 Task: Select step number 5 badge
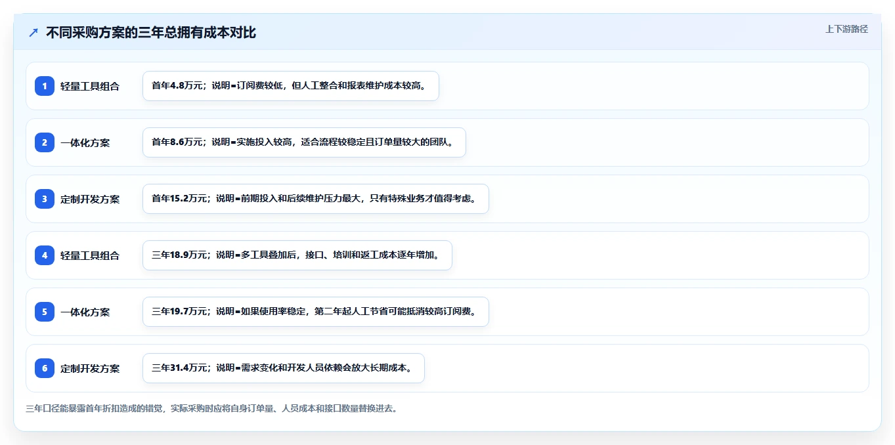pos(45,312)
